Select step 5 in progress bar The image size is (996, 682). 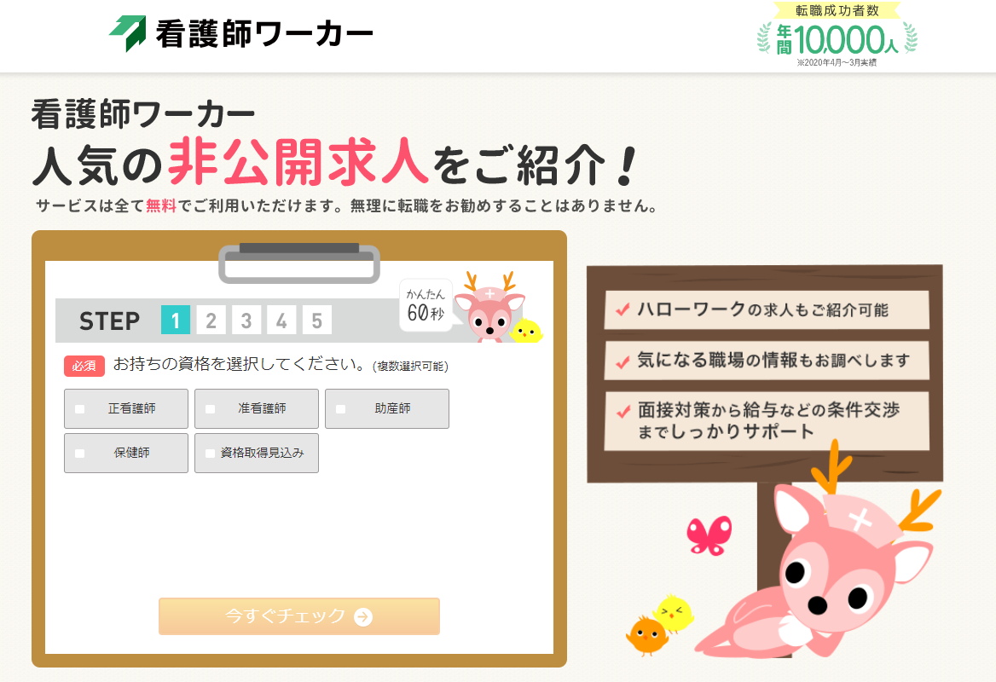coord(317,320)
